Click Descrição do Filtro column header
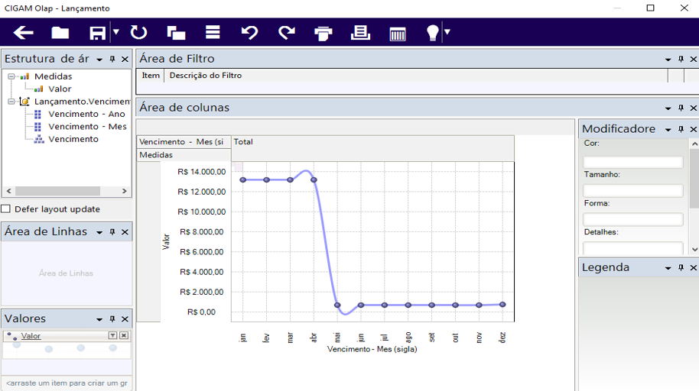This screenshot has width=699, height=391. pyautogui.click(x=206, y=76)
